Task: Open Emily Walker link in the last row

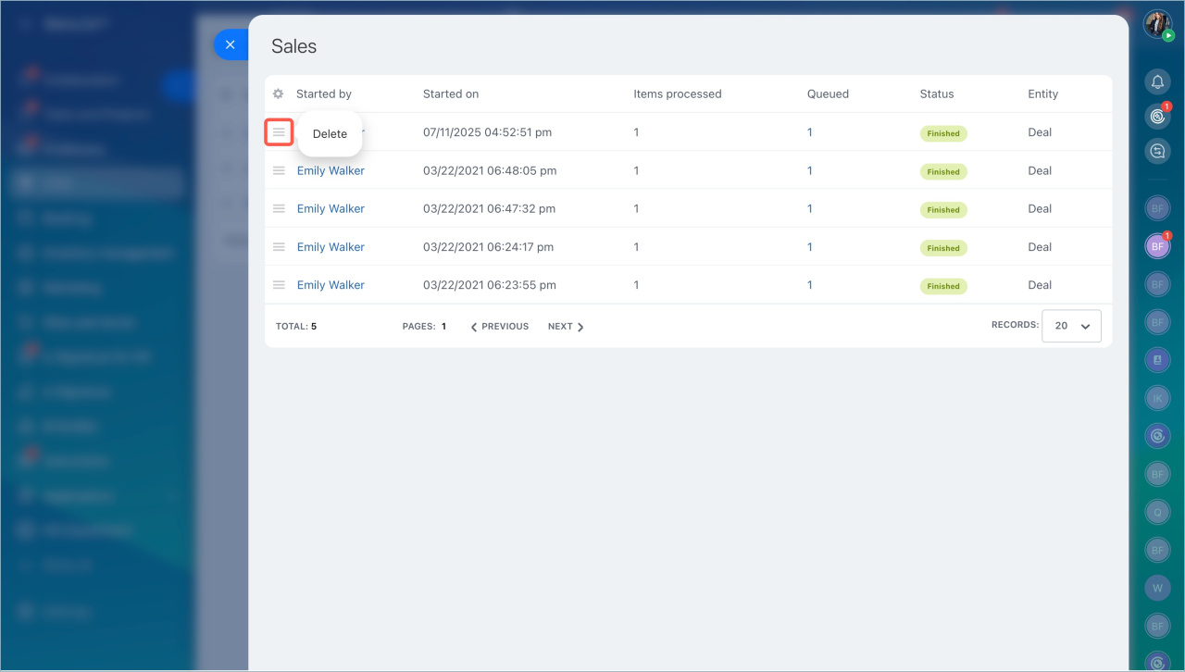Action: tap(331, 285)
